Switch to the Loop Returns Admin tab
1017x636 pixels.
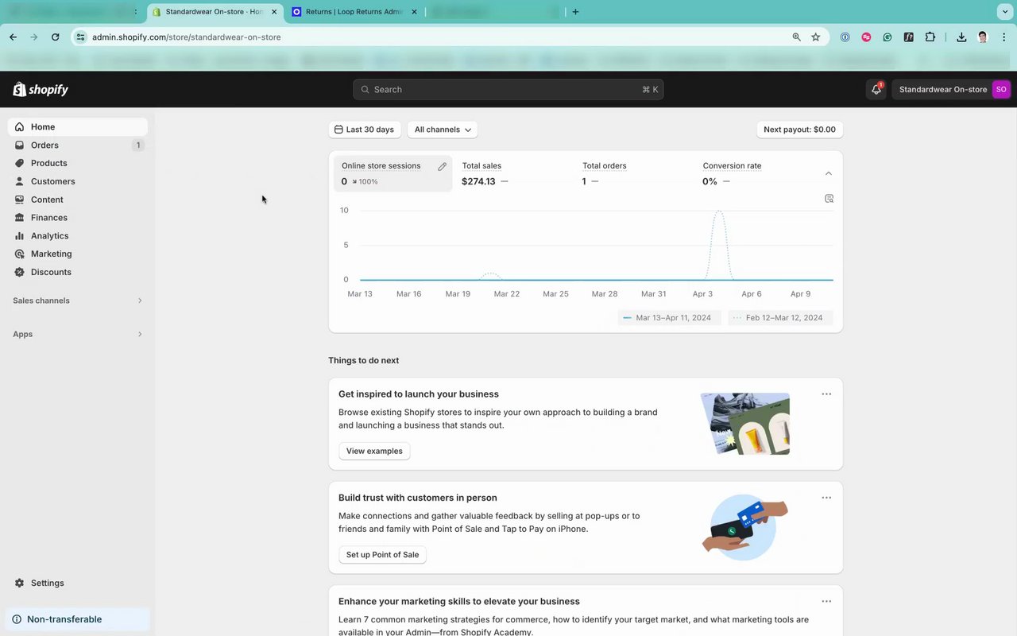[354, 12]
